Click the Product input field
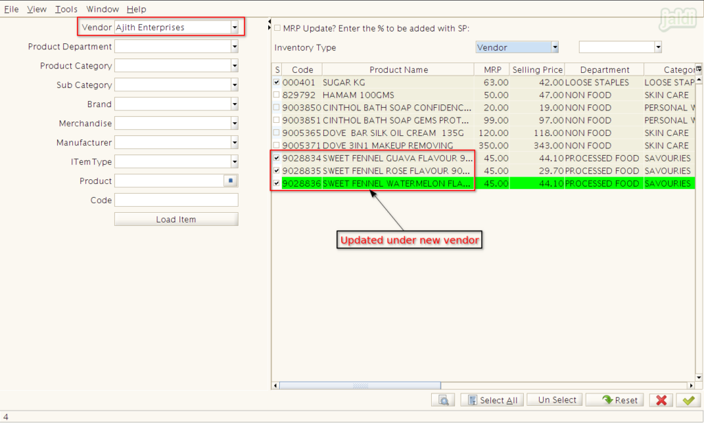 click(x=169, y=181)
